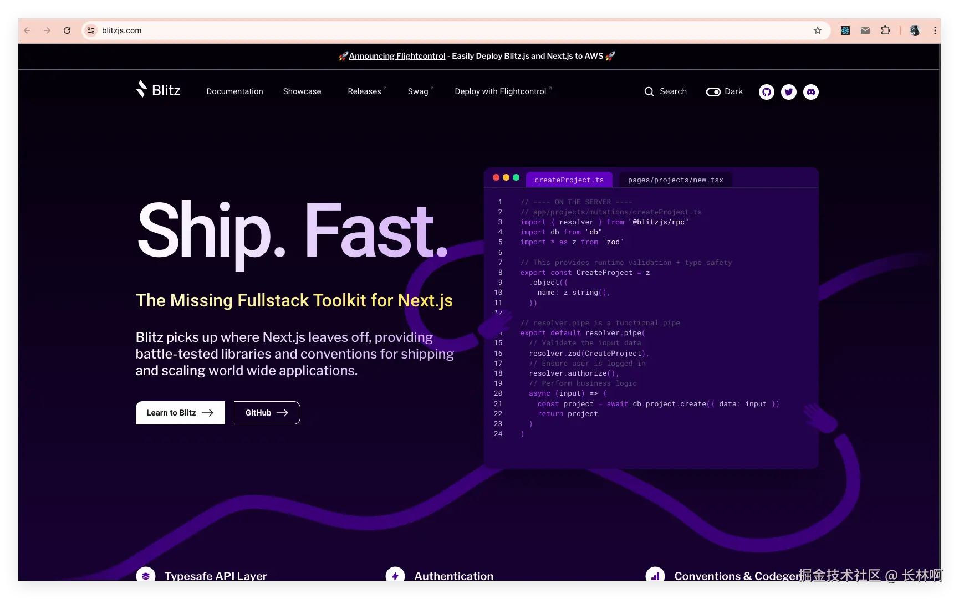Click the Blitz logo
Image resolution: width=959 pixels, height=599 pixels.
point(158,90)
